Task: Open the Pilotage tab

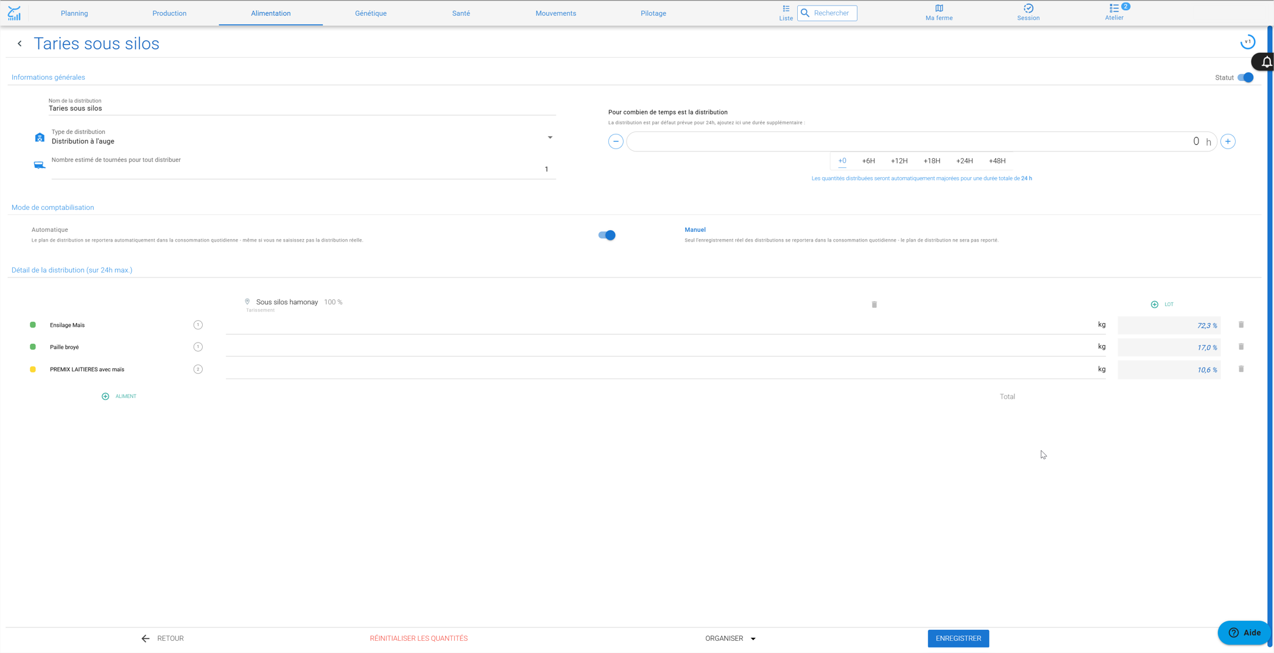Action: click(x=653, y=13)
